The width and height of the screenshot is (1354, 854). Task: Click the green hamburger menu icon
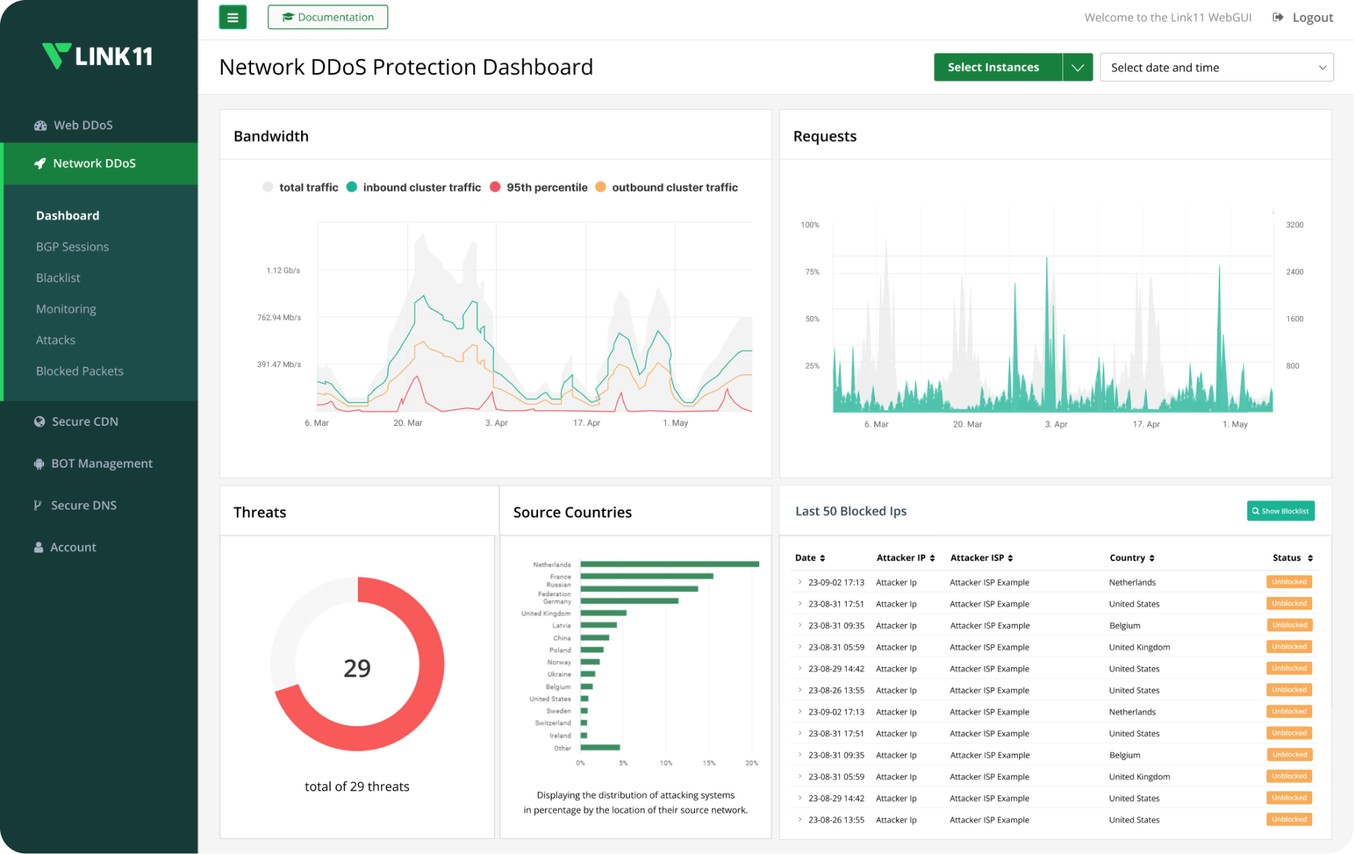[x=232, y=17]
